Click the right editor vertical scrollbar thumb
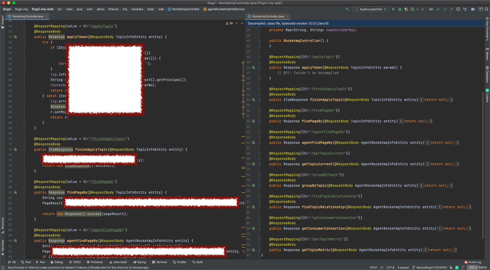The width and height of the screenshot is (490, 270). tap(483, 166)
